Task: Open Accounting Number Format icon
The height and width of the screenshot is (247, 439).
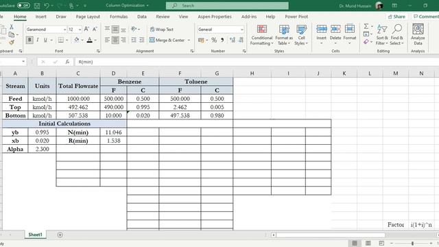Action: tap(201, 40)
